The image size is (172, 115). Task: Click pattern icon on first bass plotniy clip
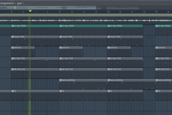60,80
